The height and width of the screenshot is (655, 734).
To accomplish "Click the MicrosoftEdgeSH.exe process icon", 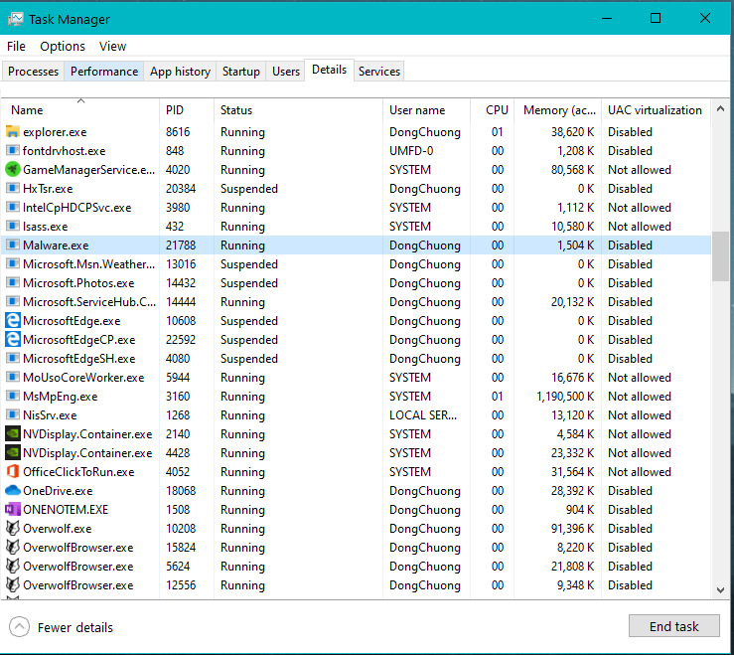I will [x=13, y=359].
